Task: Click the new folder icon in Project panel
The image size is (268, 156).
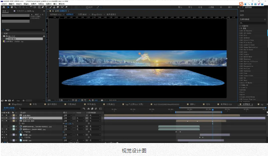Action: click(x=6, y=100)
